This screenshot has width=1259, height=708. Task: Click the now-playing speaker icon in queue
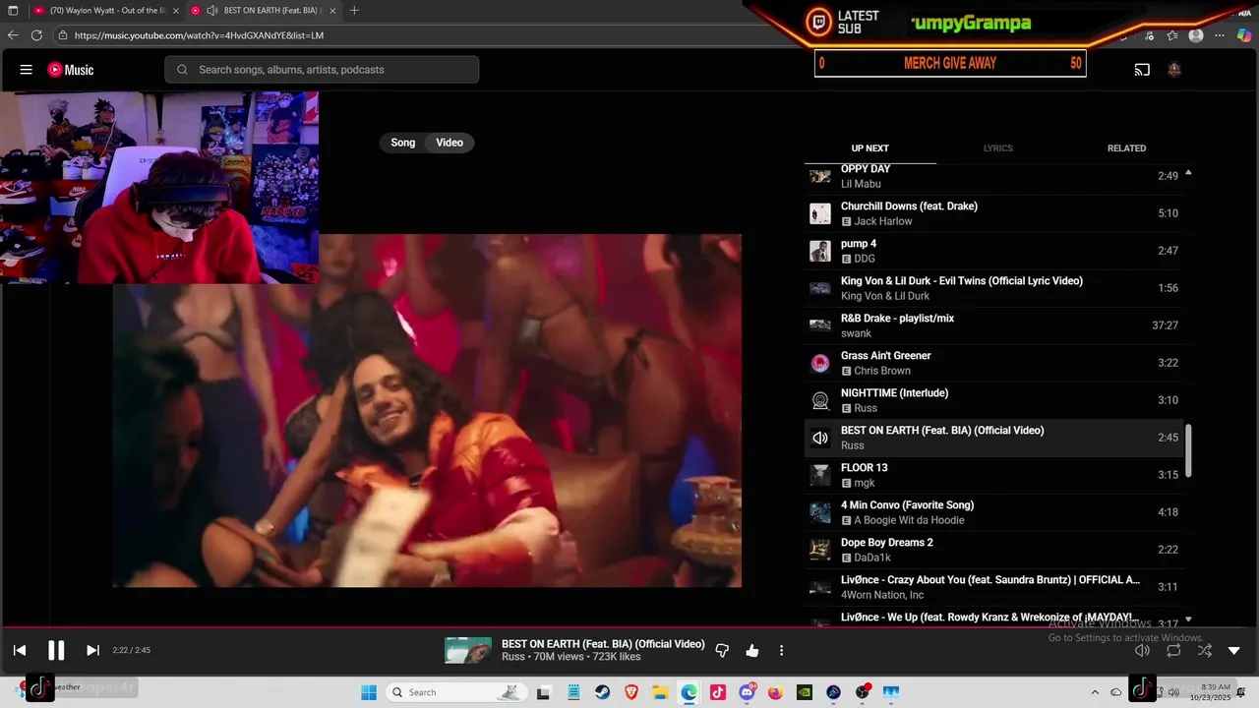click(x=820, y=438)
